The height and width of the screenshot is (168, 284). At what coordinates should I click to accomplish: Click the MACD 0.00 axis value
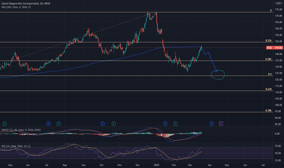[x=277, y=134]
